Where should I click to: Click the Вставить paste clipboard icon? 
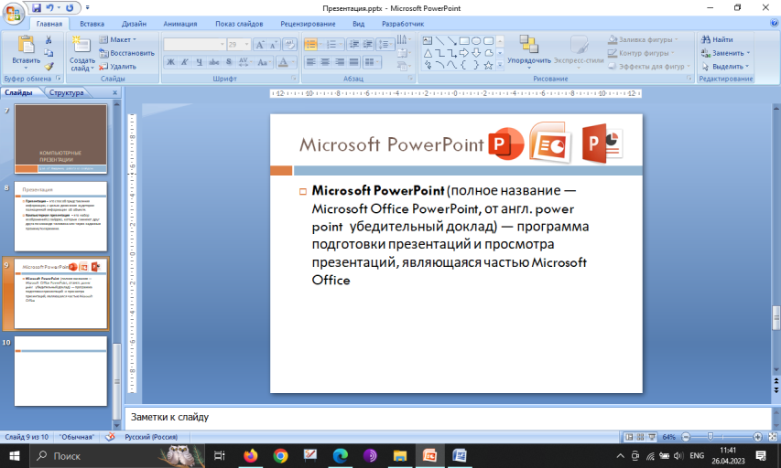tap(26, 46)
